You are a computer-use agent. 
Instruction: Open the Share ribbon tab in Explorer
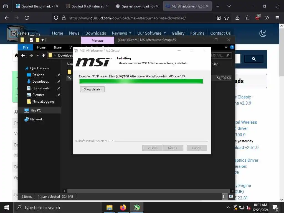coord(57,47)
